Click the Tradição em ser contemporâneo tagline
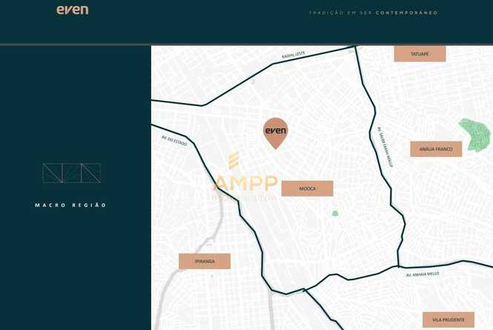The image size is (493, 330). point(373,13)
